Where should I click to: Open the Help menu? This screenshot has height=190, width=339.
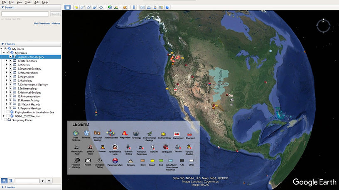(45, 2)
